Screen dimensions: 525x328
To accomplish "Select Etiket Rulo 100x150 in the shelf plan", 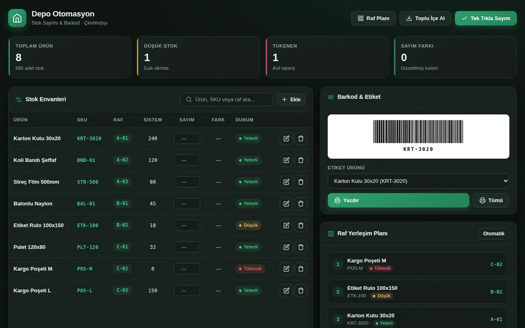I will pos(418,292).
